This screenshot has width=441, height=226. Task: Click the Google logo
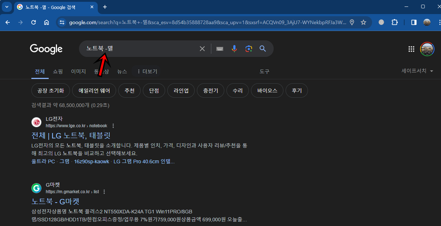[46, 49]
